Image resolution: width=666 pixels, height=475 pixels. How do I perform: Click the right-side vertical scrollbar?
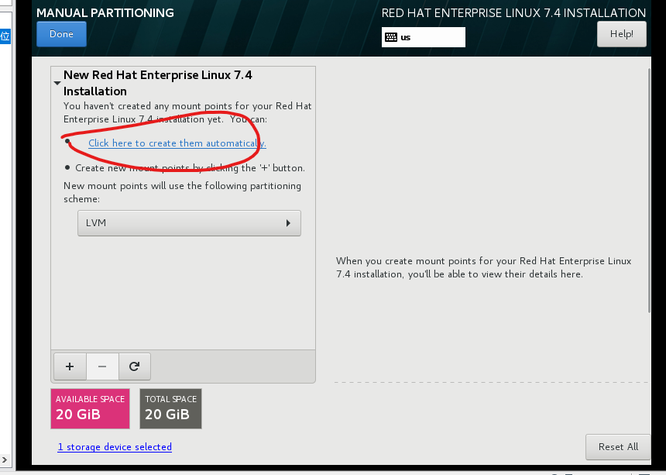click(x=649, y=191)
